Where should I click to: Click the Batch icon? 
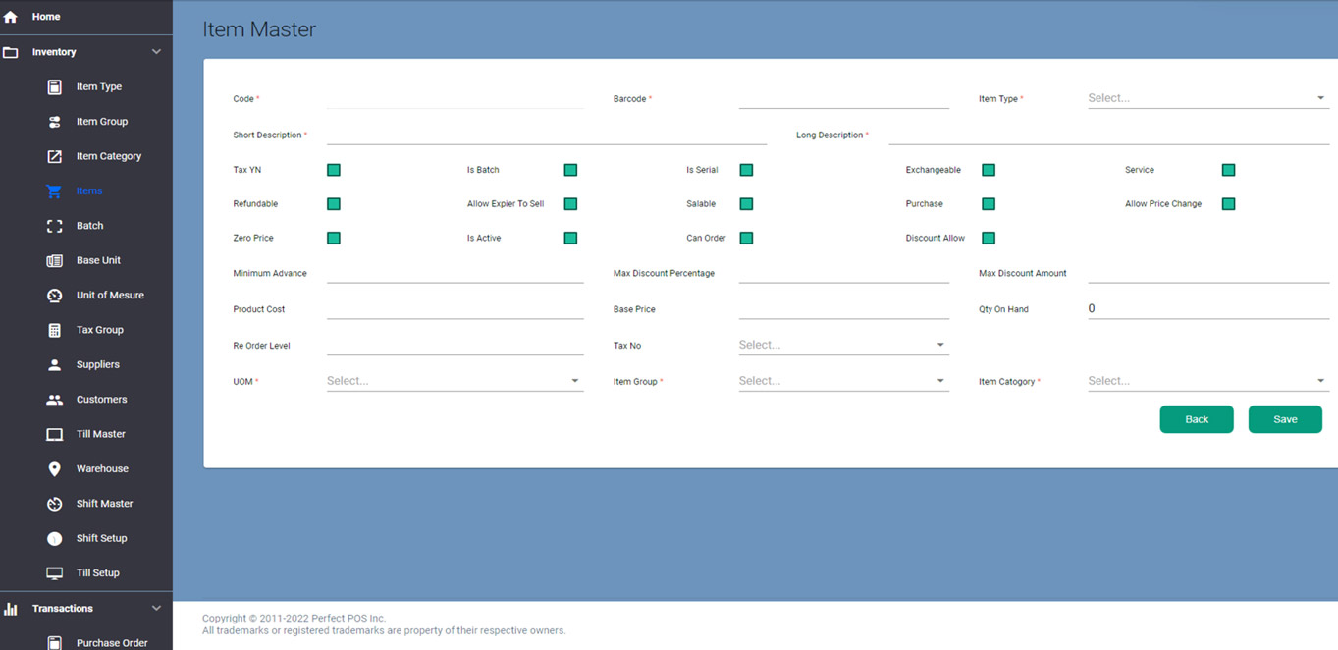click(55, 226)
